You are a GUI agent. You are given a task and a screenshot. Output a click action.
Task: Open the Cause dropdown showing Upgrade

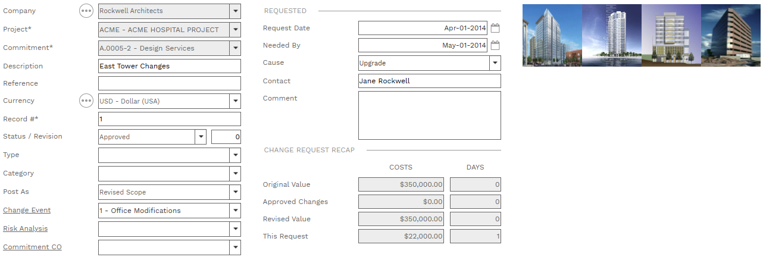[495, 63]
